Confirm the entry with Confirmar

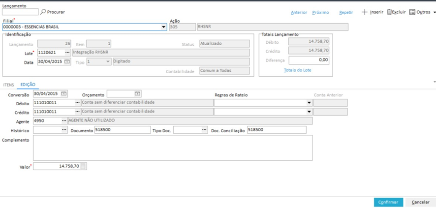[x=388, y=202]
